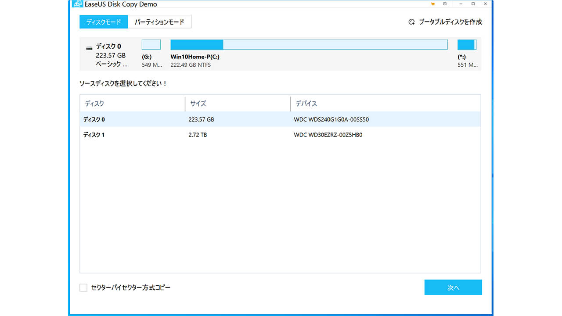Maximize the EaseUS Disk Copy window
This screenshot has height=316, width=562.
click(473, 4)
